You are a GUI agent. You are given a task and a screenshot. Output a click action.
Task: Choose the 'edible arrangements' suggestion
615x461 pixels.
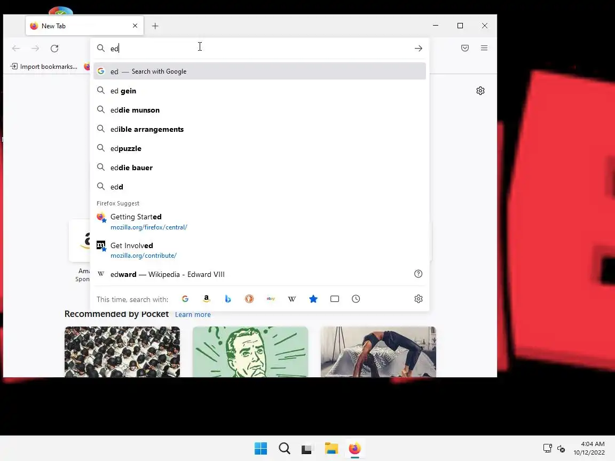pyautogui.click(x=259, y=129)
